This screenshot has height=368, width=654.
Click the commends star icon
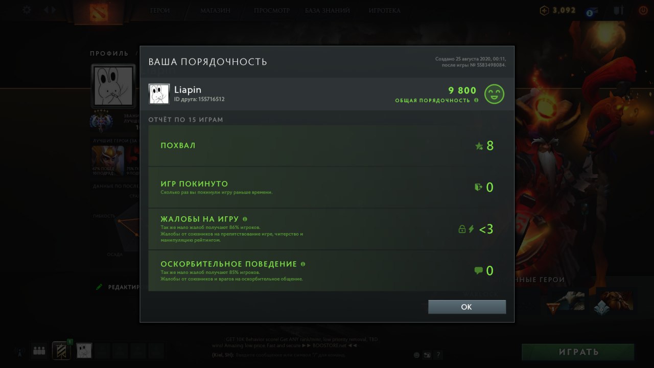(479, 146)
